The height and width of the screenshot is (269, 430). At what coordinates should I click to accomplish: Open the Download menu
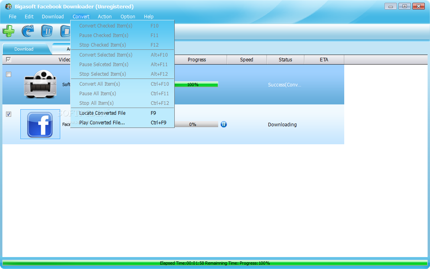click(53, 16)
